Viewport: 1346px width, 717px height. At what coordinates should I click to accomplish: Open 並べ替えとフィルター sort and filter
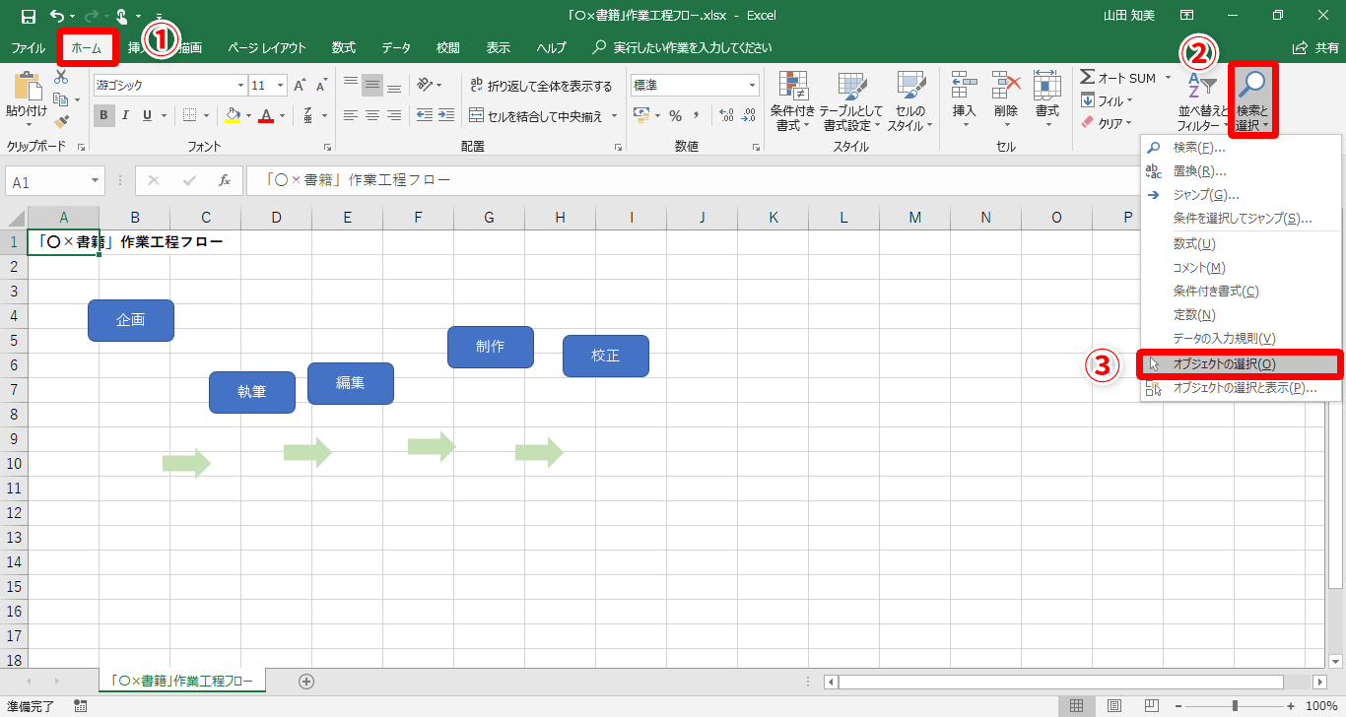[1202, 101]
